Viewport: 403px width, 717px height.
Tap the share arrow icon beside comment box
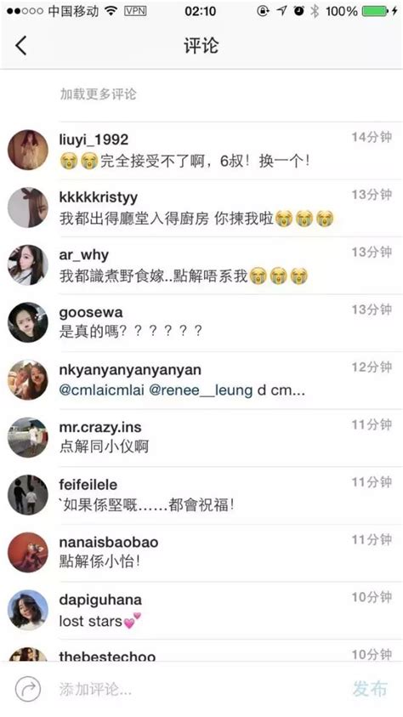tap(28, 689)
